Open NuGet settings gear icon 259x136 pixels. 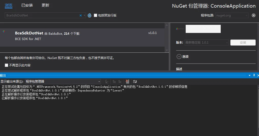254,15
